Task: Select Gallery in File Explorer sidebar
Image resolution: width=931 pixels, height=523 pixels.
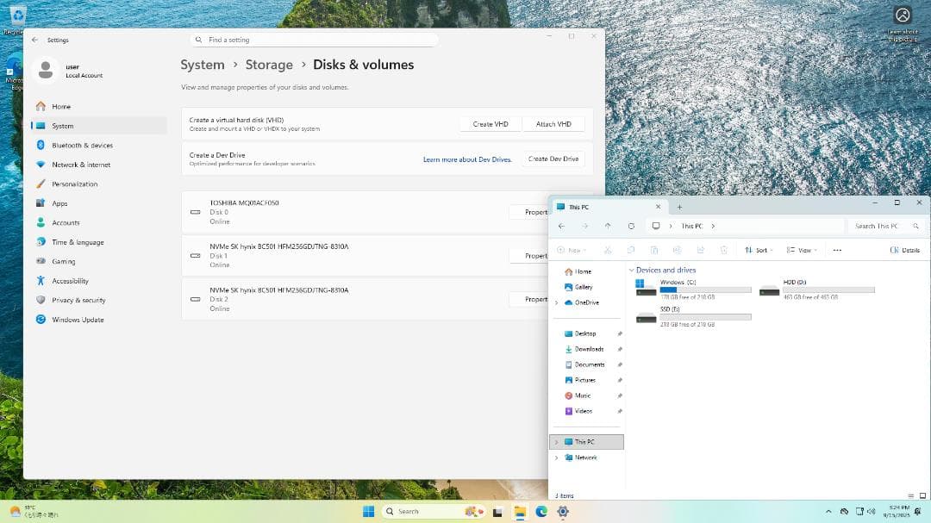Action: [x=584, y=287]
